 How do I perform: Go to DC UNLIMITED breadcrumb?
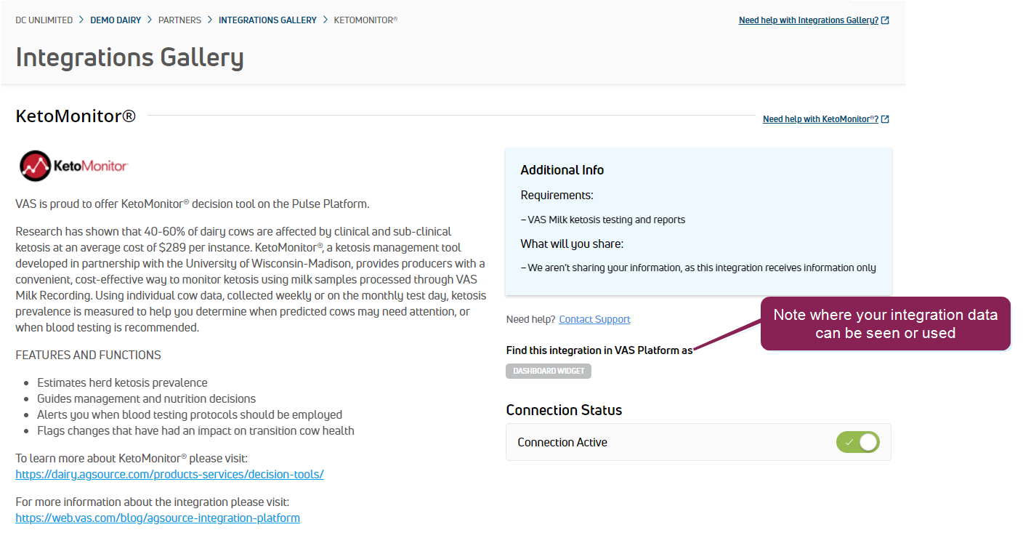[44, 20]
